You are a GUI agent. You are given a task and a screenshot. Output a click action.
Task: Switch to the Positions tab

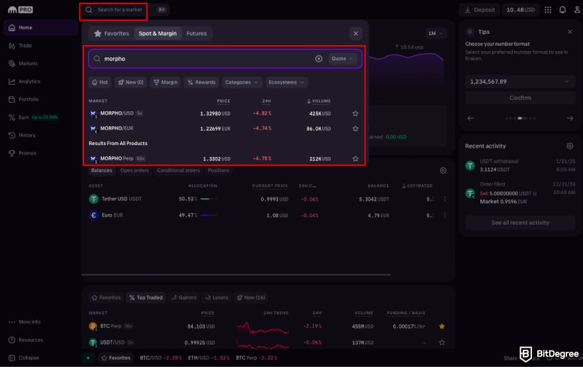pyautogui.click(x=218, y=170)
